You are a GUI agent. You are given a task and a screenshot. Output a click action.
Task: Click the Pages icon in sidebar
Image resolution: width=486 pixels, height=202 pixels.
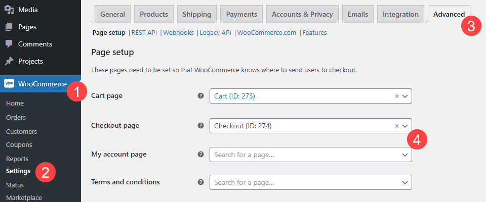(x=9, y=27)
